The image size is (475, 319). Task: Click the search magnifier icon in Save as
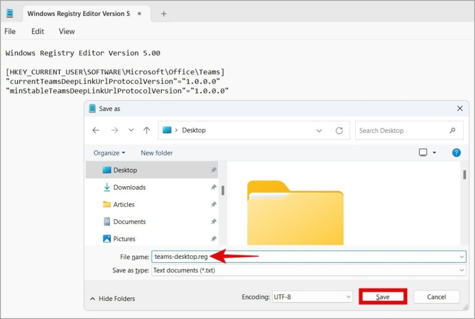point(452,130)
